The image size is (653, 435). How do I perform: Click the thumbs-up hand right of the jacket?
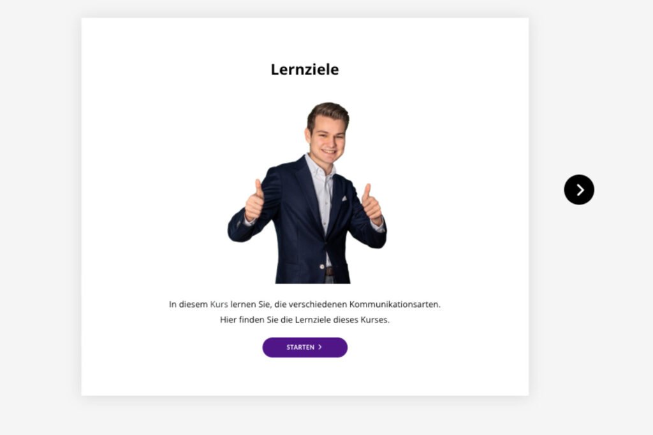[371, 204]
